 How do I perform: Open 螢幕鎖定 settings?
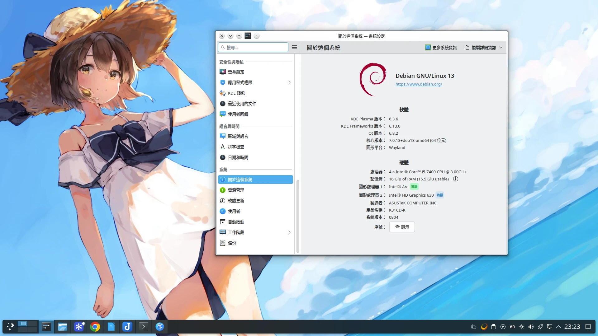pos(255,72)
